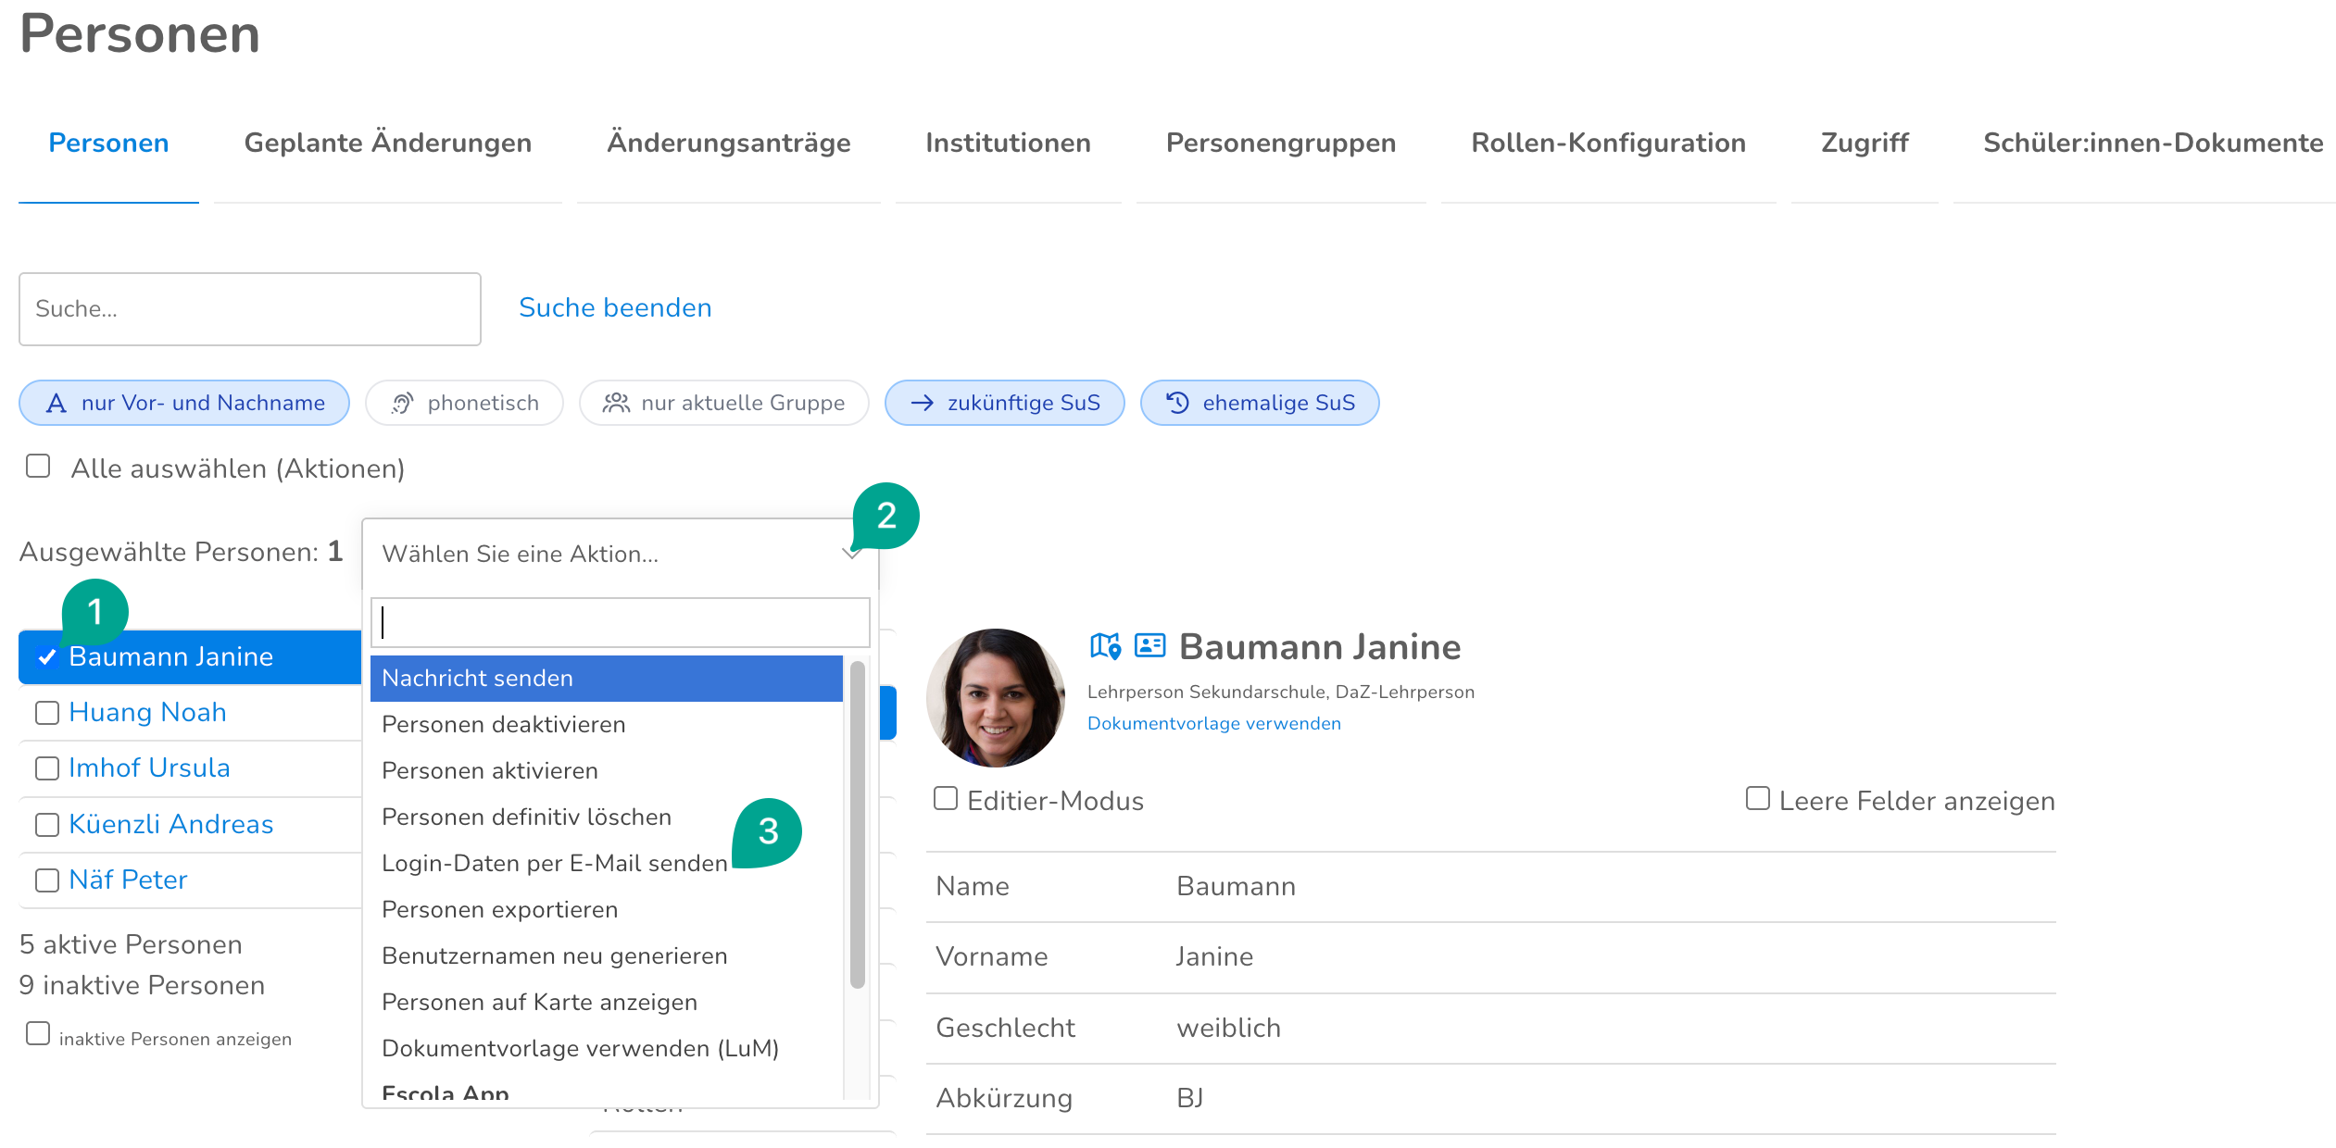Viewport: 2336px width, 1148px height.
Task: Tick Leere Felder anzeigen checkbox
Action: tap(1757, 799)
